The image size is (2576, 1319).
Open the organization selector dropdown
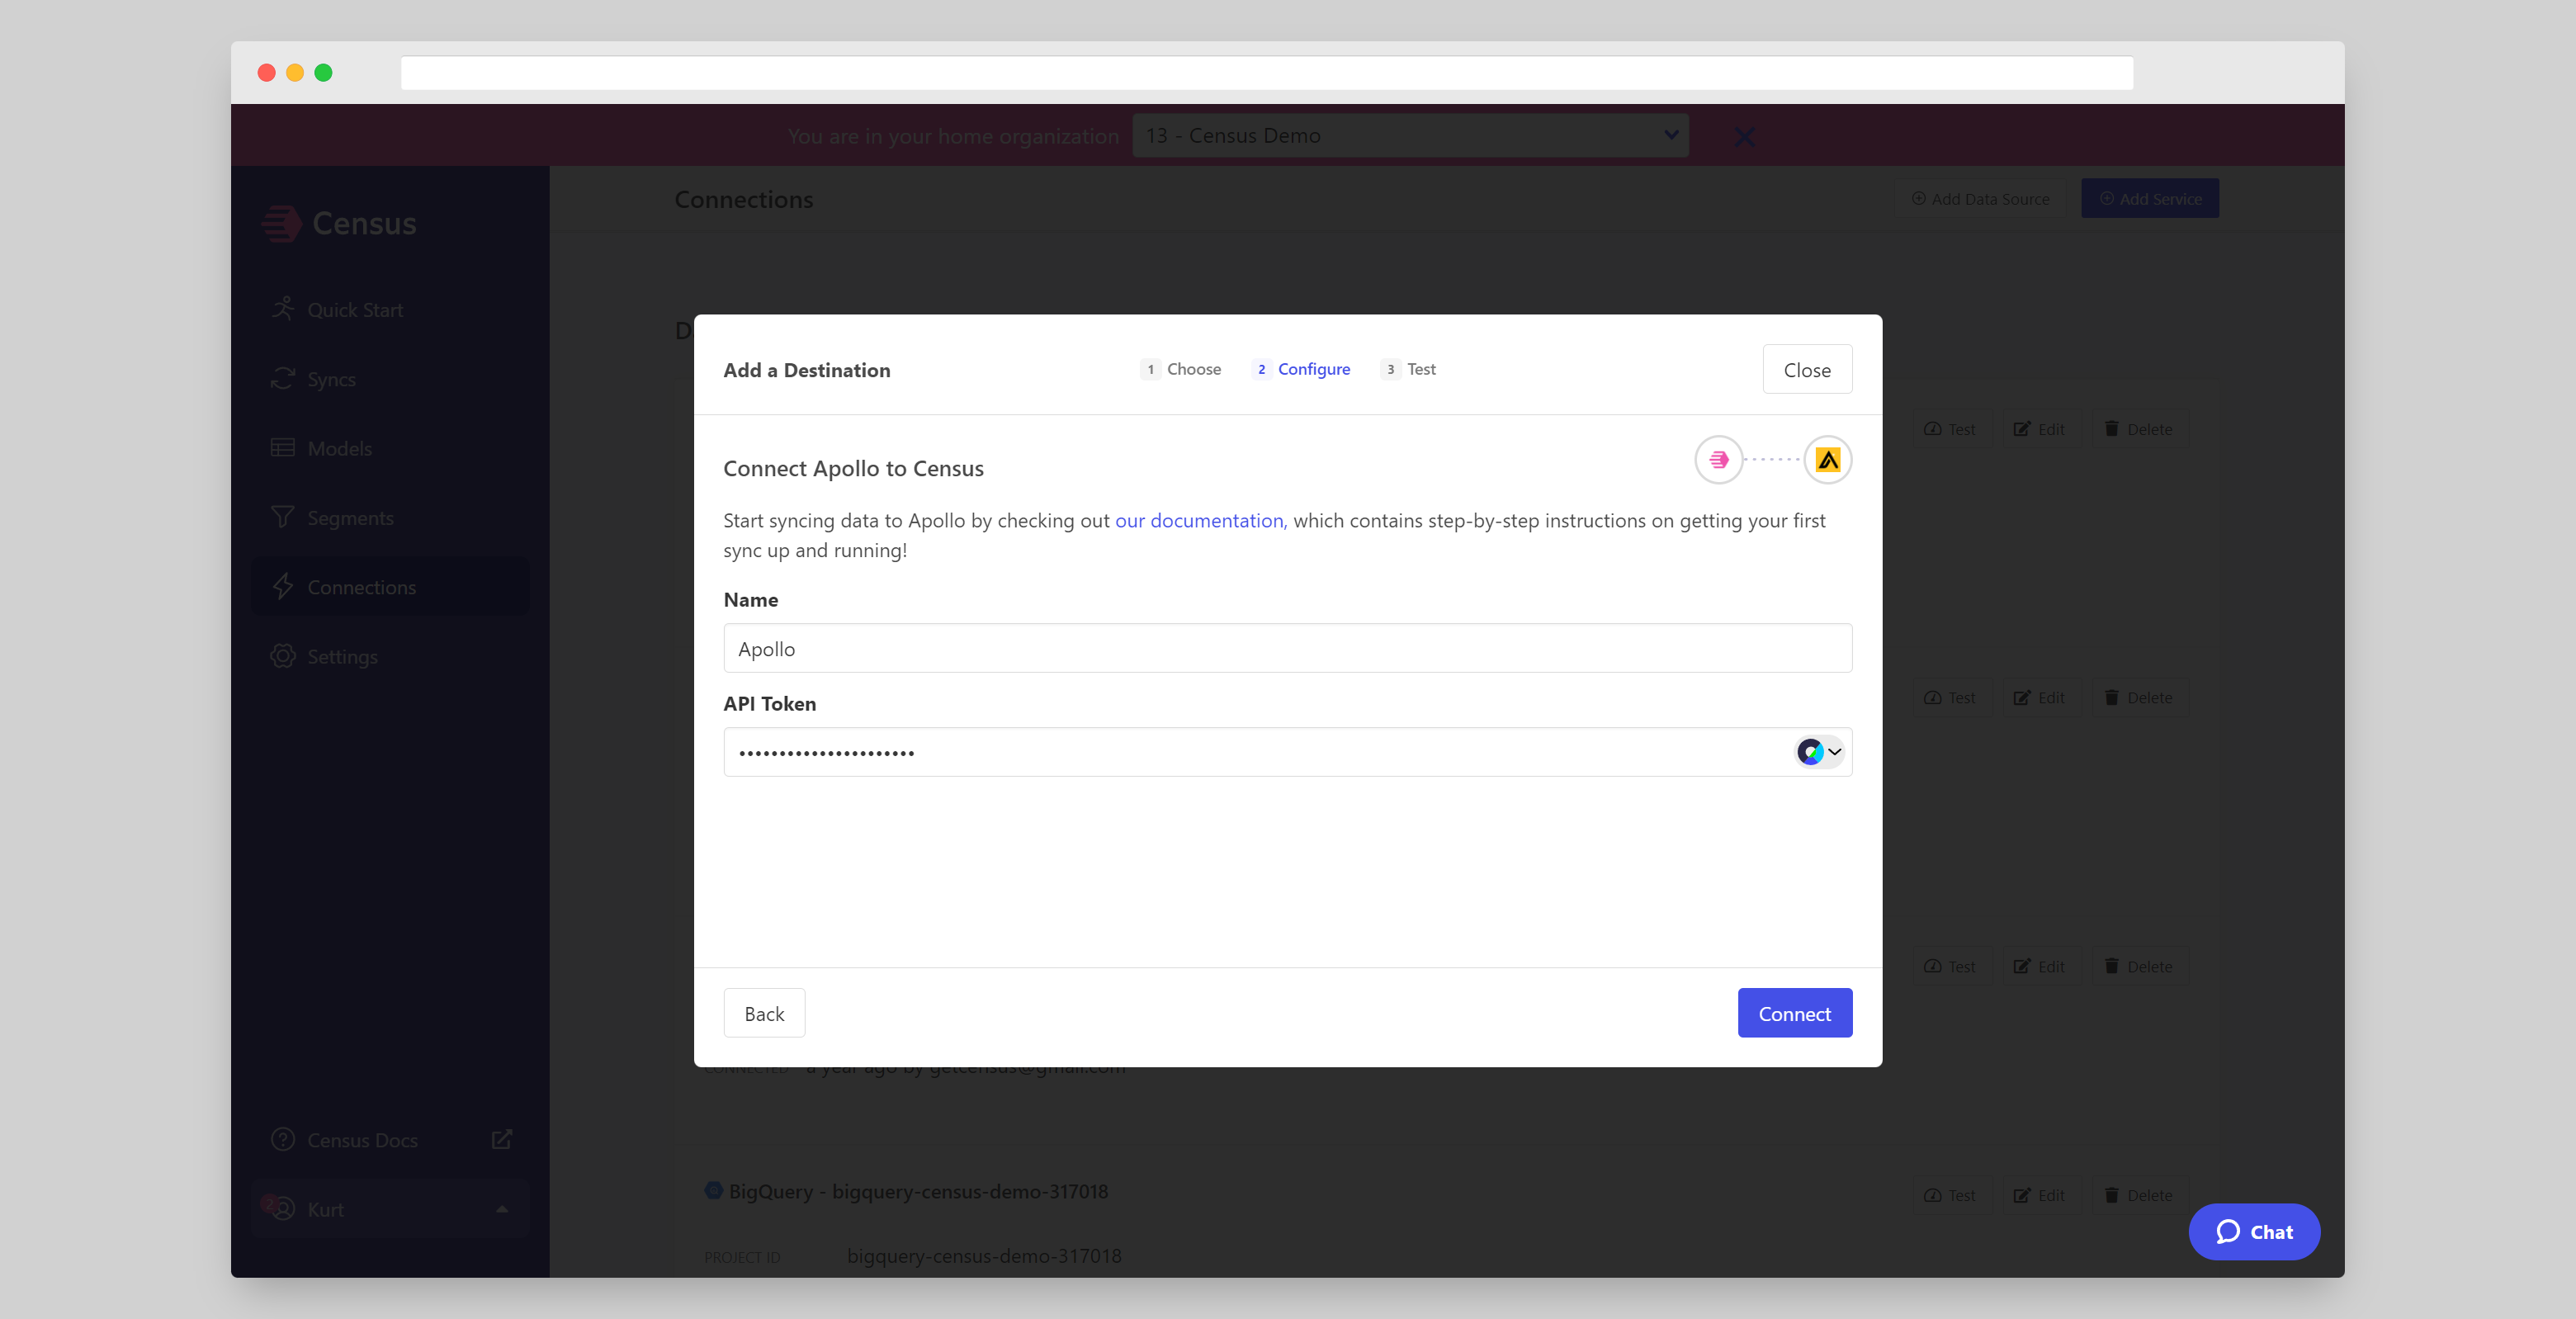pos(1409,136)
